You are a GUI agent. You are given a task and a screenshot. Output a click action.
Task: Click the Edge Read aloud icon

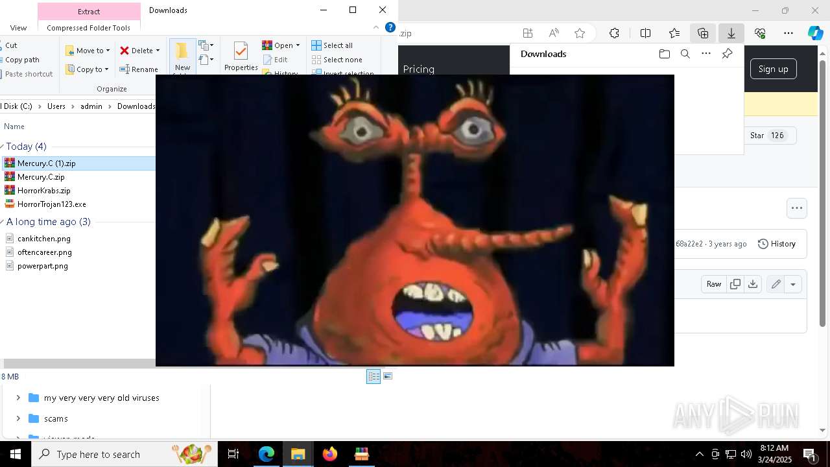click(554, 33)
